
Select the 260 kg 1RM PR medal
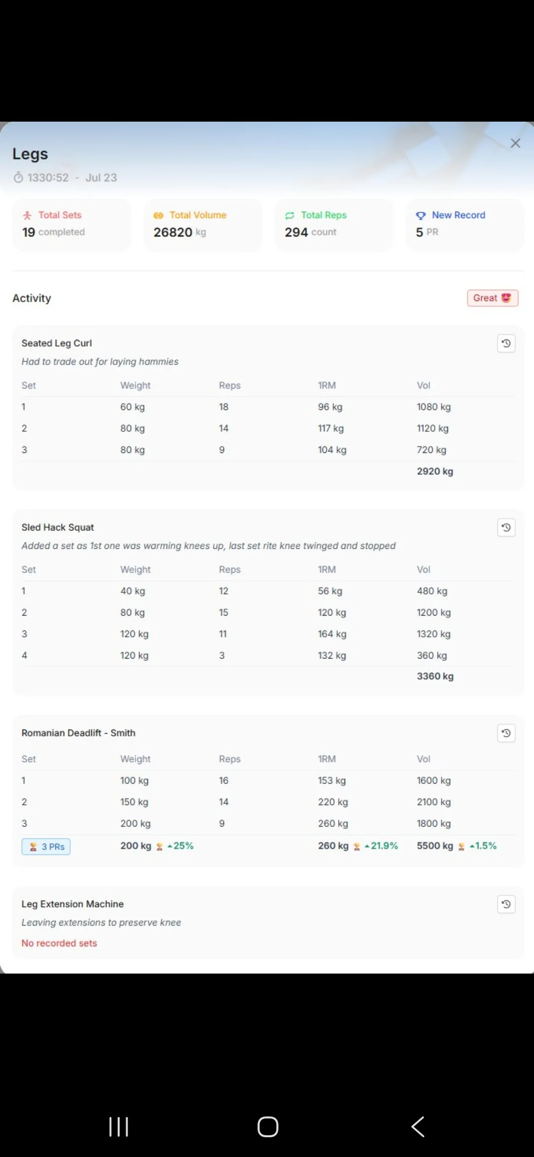pyautogui.click(x=356, y=846)
